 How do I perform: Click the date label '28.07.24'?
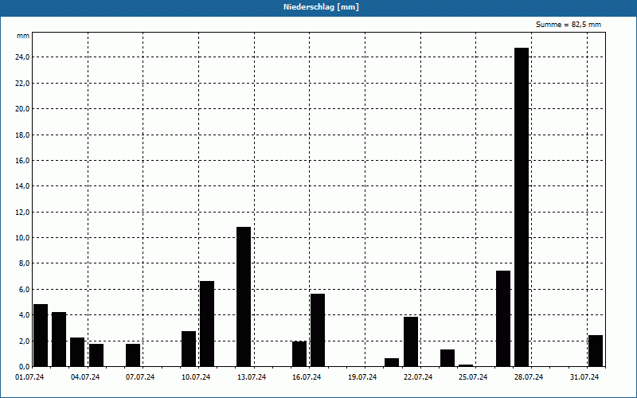click(x=528, y=377)
